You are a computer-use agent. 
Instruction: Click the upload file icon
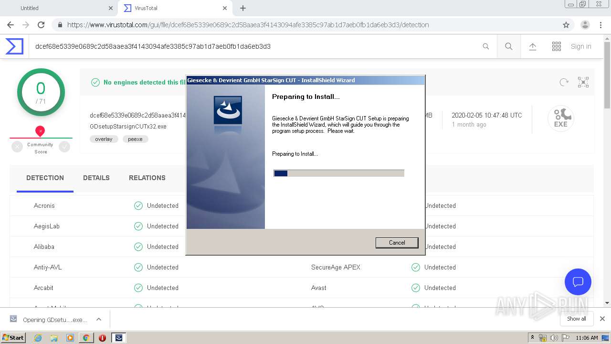pyautogui.click(x=533, y=46)
